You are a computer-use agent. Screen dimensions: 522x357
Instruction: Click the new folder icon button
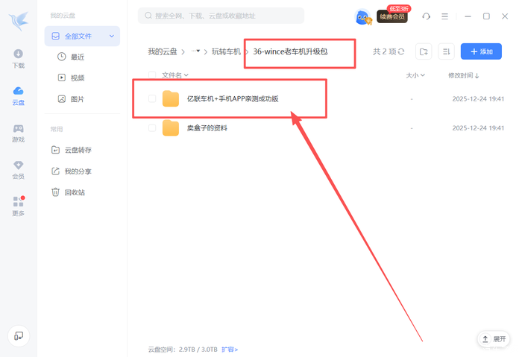[x=424, y=51]
